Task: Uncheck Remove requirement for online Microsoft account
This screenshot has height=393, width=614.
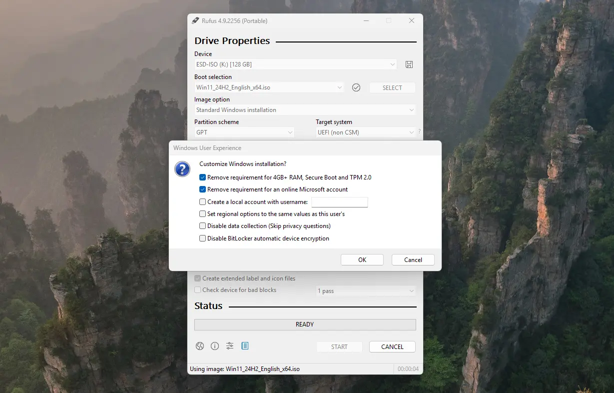Action: pyautogui.click(x=202, y=189)
